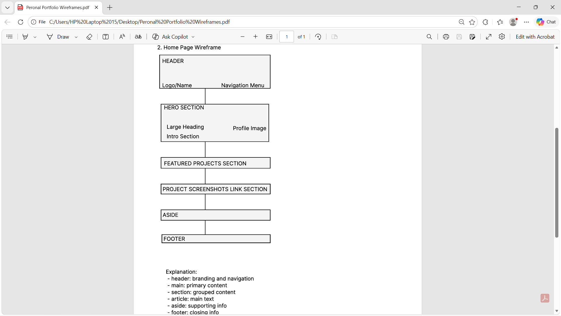Image resolution: width=561 pixels, height=316 pixels.
Task: Switch to the Peronal Portfolio Wireframes tab
Action: [58, 7]
